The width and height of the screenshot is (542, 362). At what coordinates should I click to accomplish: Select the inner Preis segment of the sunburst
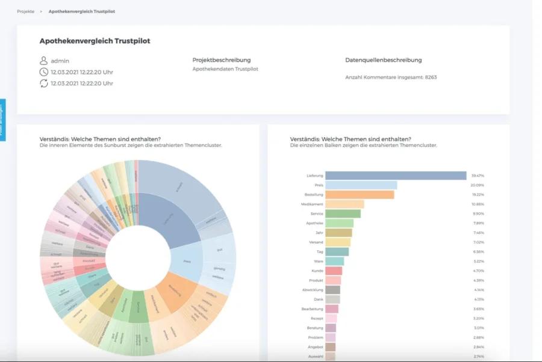pyautogui.click(x=187, y=261)
